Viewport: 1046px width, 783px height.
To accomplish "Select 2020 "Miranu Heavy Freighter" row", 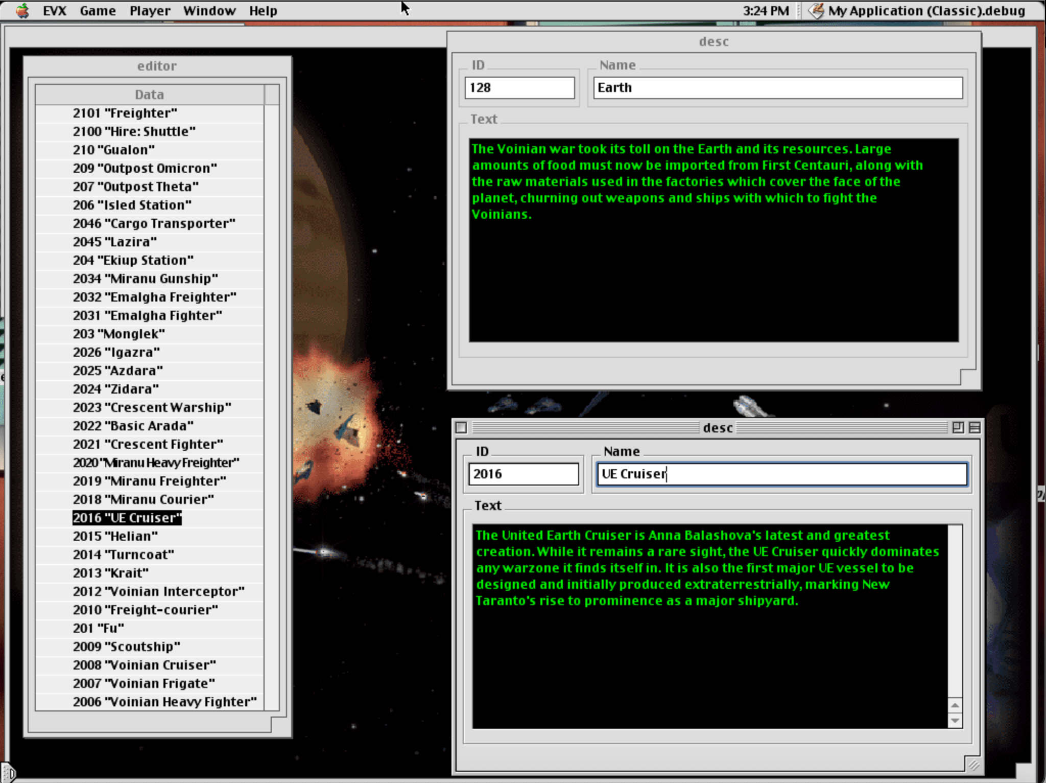I will pos(150,463).
